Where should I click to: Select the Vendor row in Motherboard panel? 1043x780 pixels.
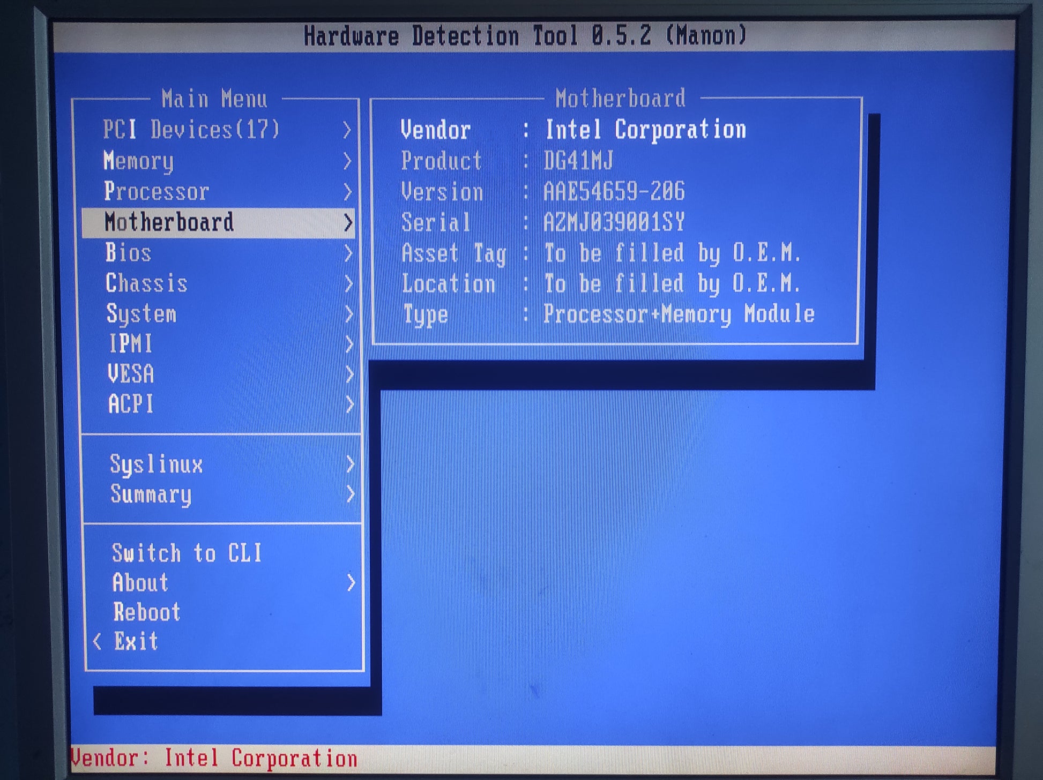point(572,130)
